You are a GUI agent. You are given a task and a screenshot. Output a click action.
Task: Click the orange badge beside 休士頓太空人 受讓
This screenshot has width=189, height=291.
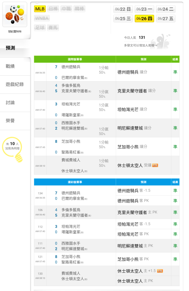(155, 165)
